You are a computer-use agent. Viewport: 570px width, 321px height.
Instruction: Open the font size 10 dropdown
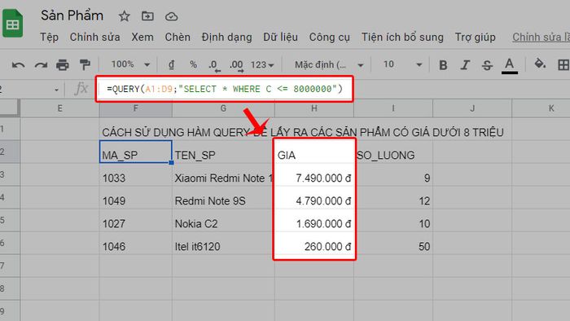pos(402,64)
